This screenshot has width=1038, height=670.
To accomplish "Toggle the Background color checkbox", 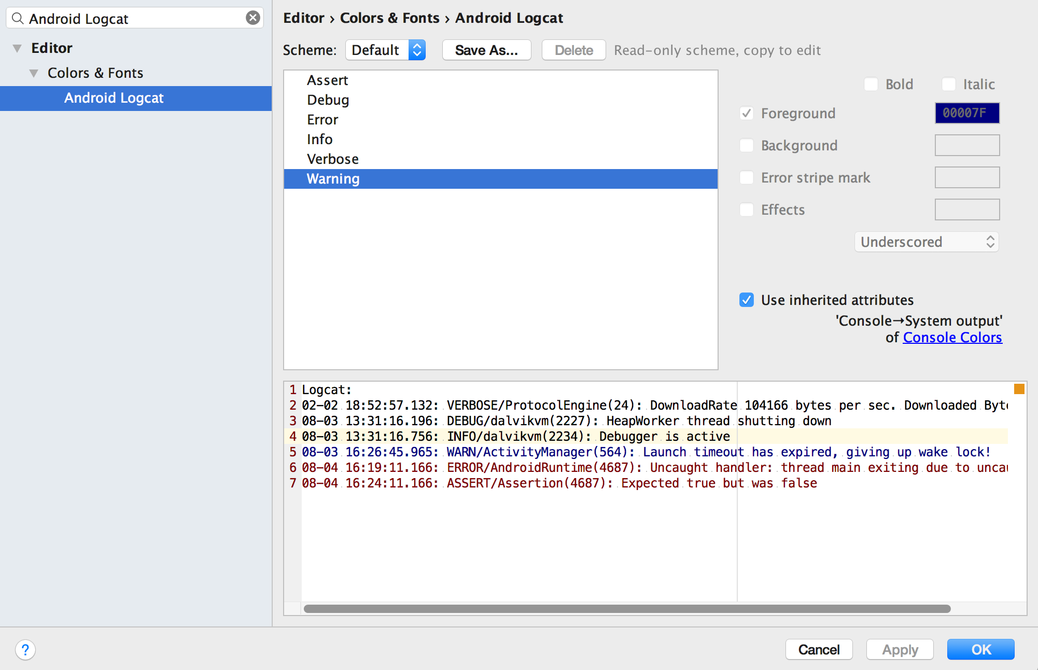I will (x=747, y=145).
